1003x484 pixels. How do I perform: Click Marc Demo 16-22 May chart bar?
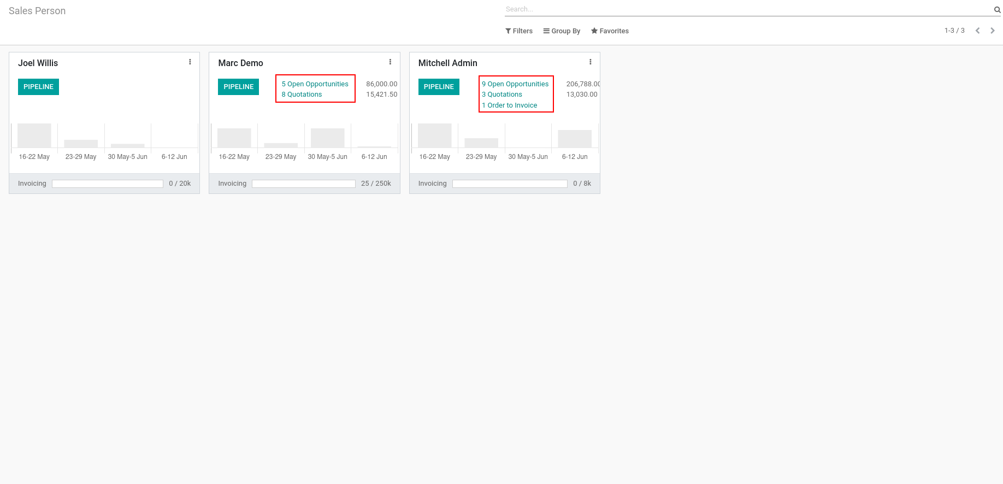pyautogui.click(x=234, y=138)
